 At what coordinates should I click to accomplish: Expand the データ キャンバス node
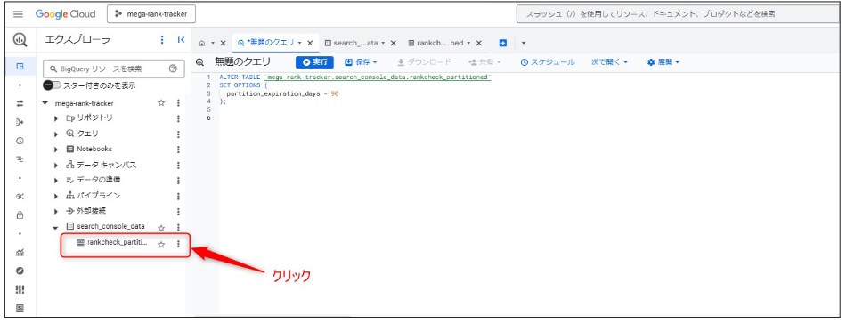pyautogui.click(x=56, y=166)
